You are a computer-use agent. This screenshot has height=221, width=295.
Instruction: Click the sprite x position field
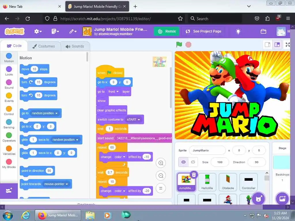(239, 150)
